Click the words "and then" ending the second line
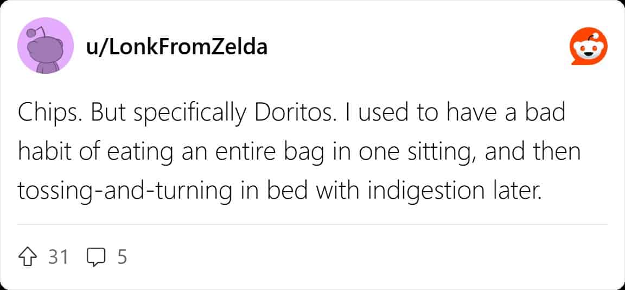Viewport: 625px width, 290px height. (x=532, y=153)
